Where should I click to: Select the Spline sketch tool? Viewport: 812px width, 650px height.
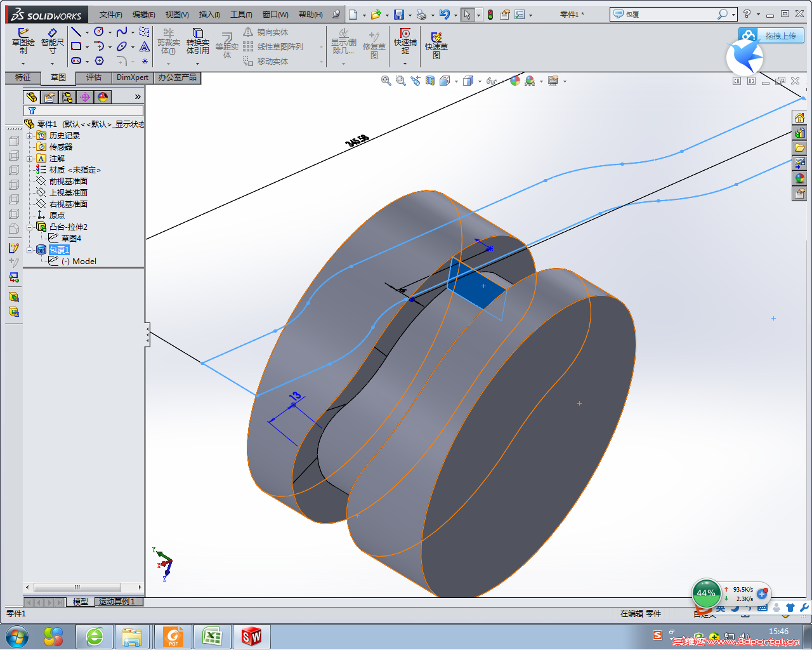(x=122, y=32)
